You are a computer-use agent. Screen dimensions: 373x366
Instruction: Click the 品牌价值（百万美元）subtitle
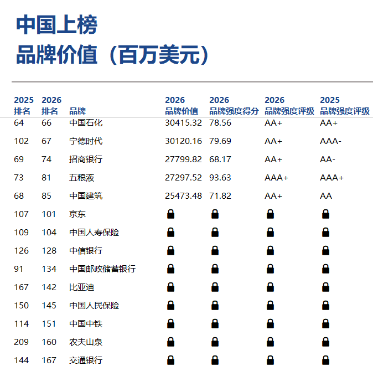pyautogui.click(x=112, y=54)
